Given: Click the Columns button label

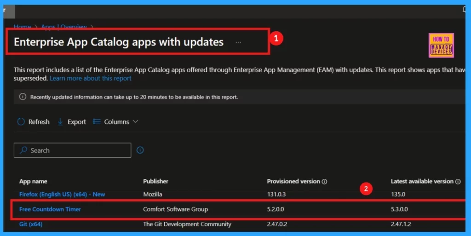Looking at the screenshot, I should [x=116, y=121].
